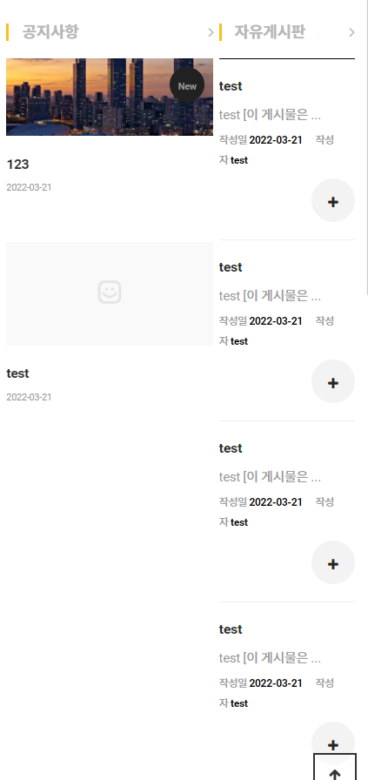Image resolution: width=368 pixels, height=780 pixels.
Task: Open the 공지사항 heading
Action: coord(50,32)
